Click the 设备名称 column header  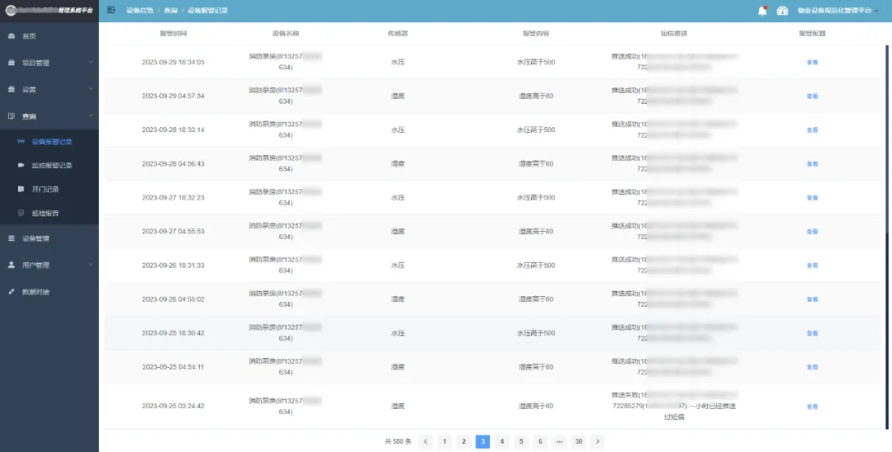tap(286, 34)
